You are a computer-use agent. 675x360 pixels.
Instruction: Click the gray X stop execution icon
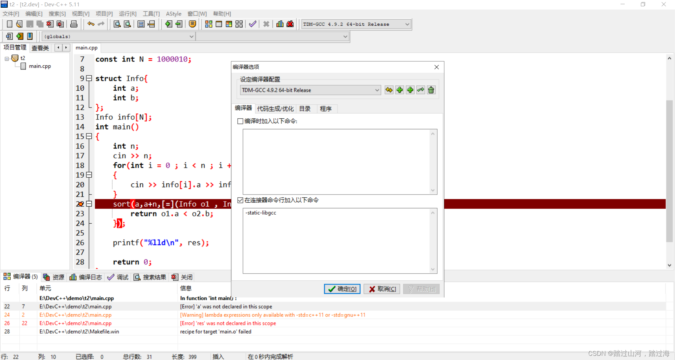coord(266,24)
